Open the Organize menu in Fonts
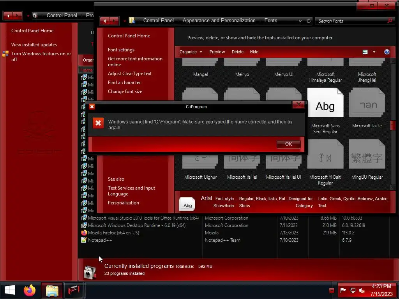The height and width of the screenshot is (299, 399). click(x=191, y=52)
